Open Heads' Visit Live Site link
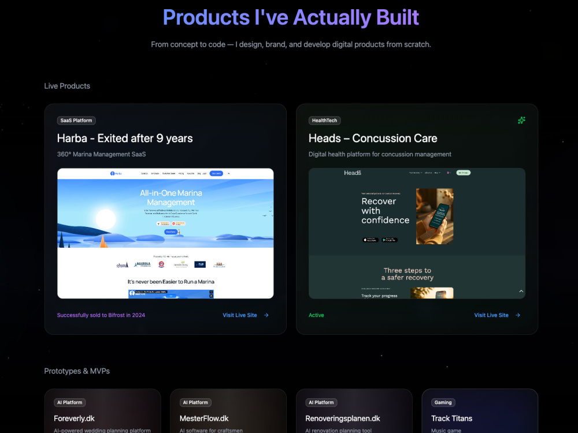The height and width of the screenshot is (433, 578). click(x=497, y=315)
